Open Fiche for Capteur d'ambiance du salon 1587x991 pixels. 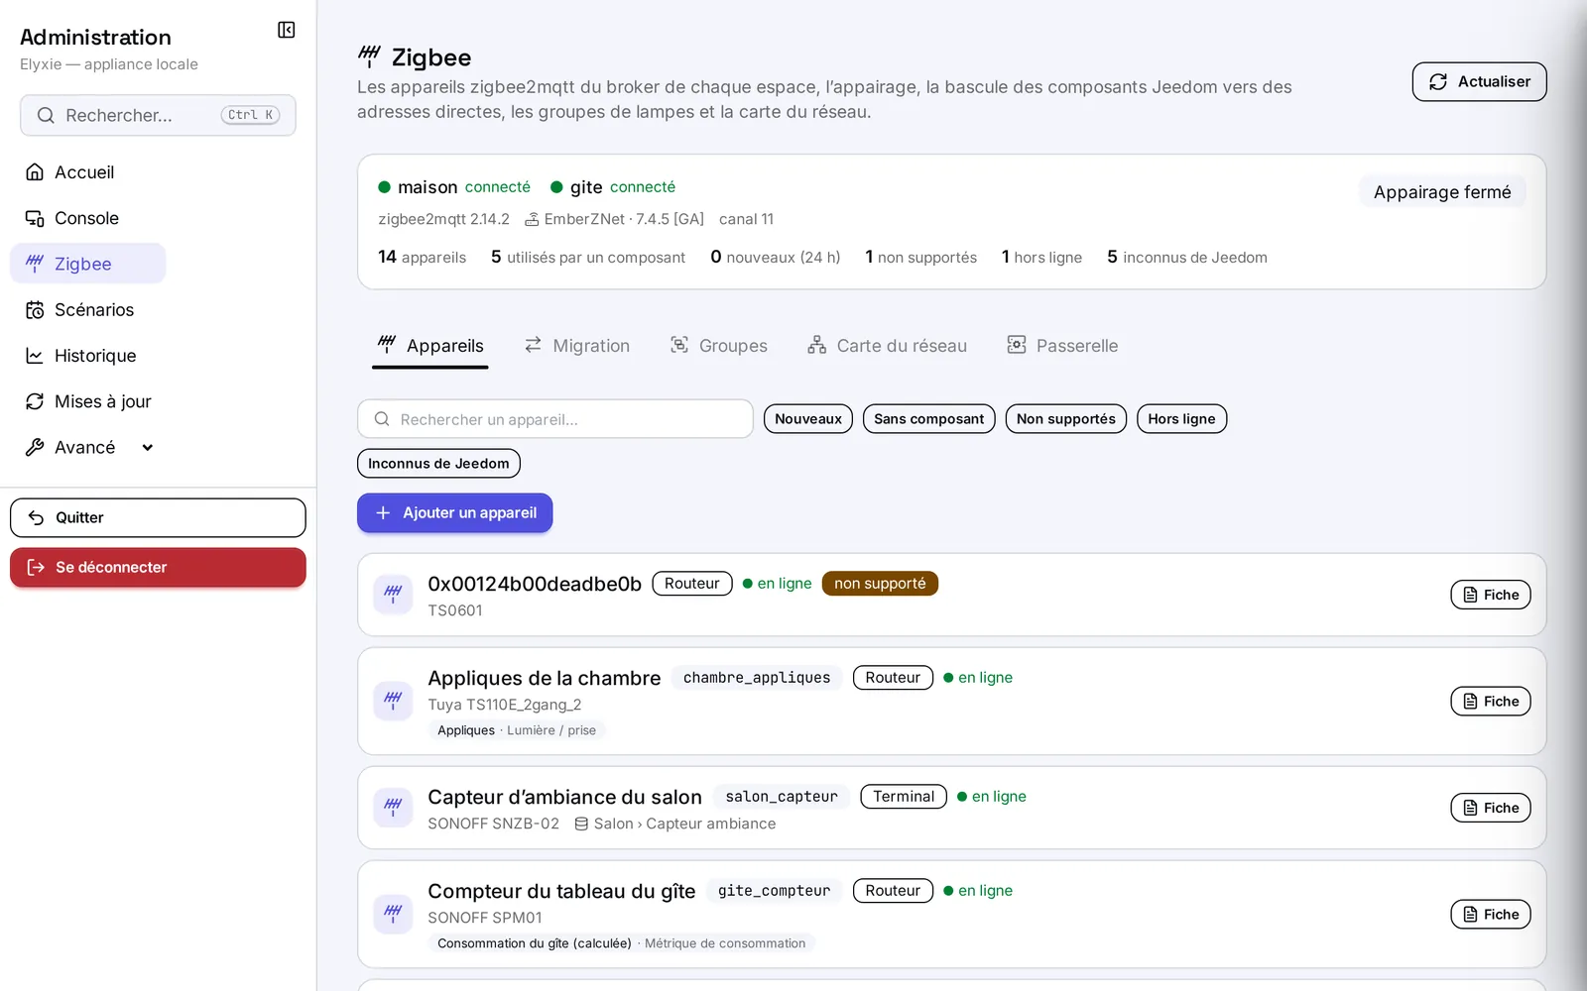click(x=1491, y=808)
